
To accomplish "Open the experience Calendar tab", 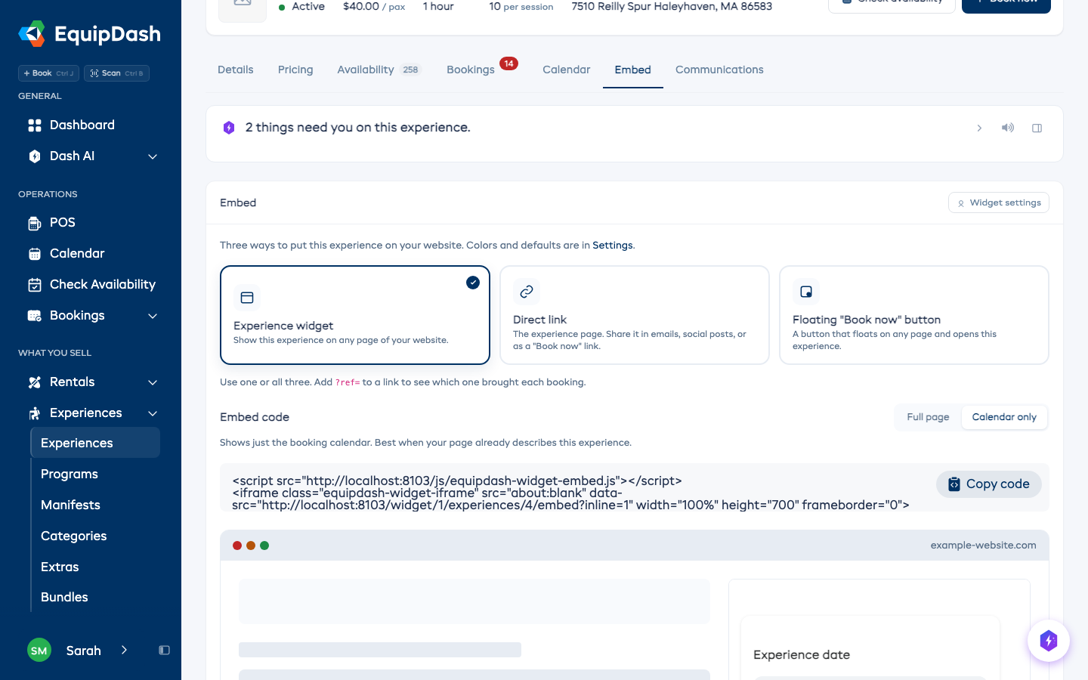I will coord(567,70).
